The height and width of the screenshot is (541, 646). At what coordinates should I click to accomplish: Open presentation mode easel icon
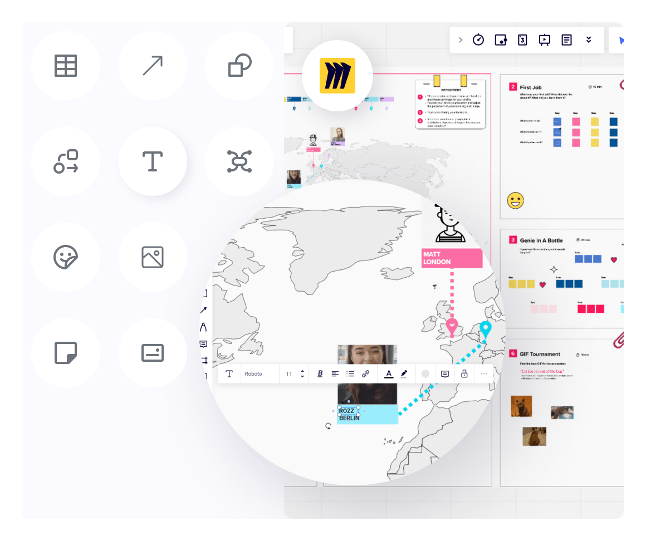[x=545, y=40]
